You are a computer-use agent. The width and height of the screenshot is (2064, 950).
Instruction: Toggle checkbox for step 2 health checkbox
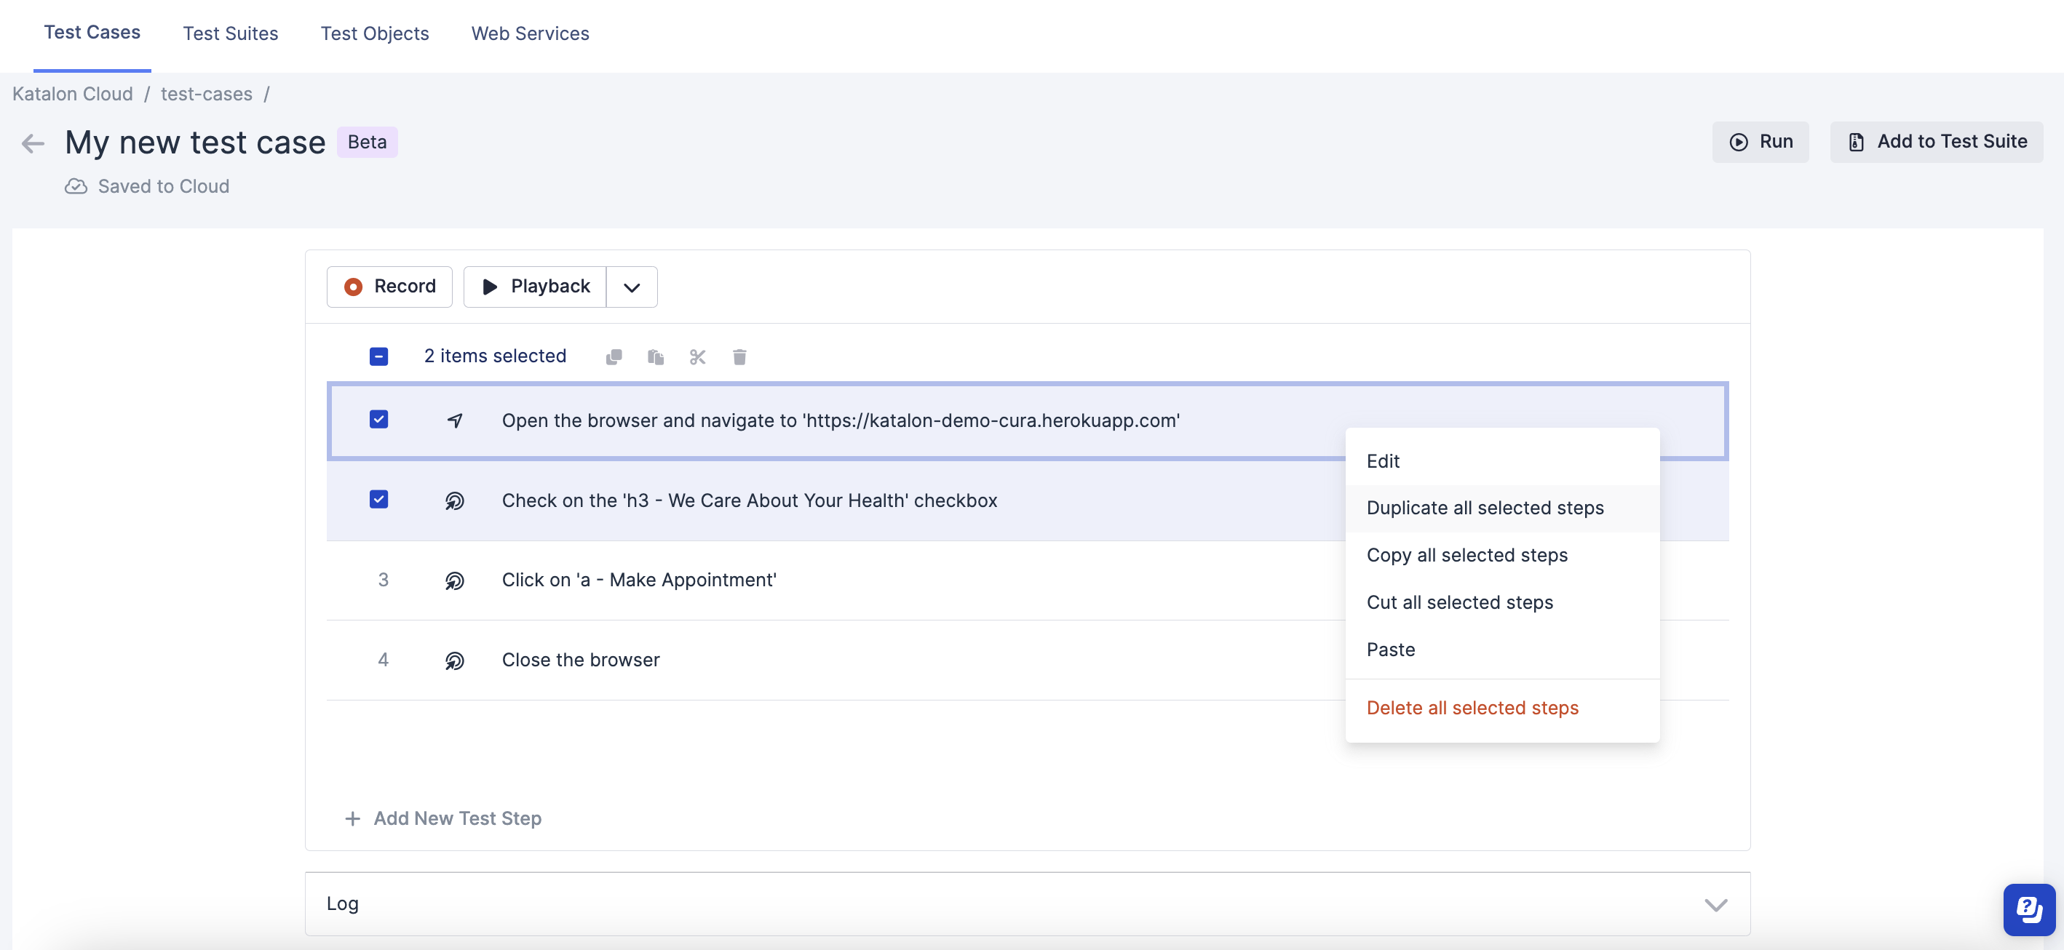[379, 500]
